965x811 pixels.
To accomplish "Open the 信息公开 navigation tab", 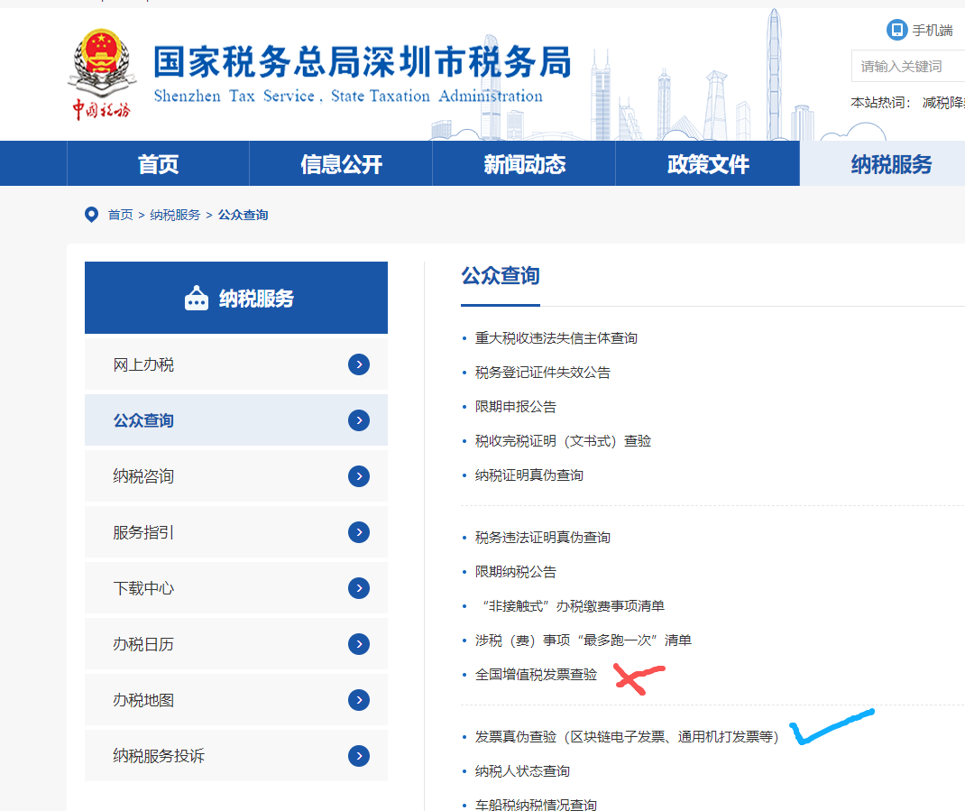I will click(x=341, y=164).
